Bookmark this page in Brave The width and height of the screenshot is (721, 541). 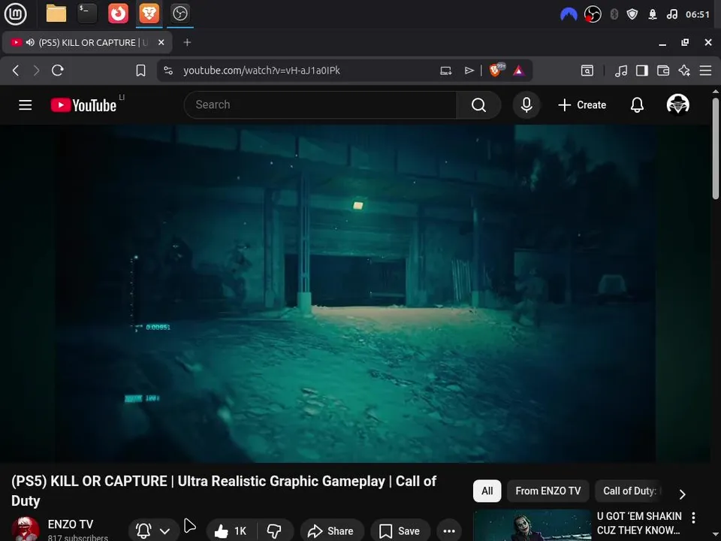click(x=140, y=71)
